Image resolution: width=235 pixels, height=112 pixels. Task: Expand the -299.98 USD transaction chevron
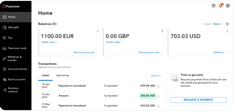coord(158,86)
